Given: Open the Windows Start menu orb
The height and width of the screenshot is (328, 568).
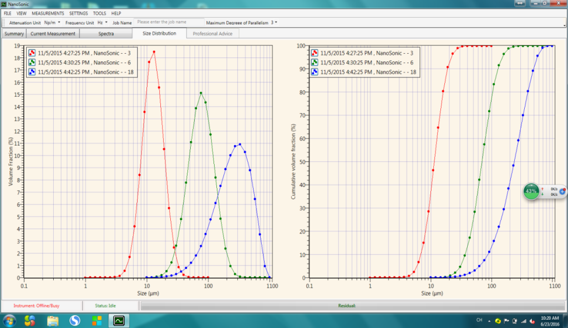Looking at the screenshot, I should pos(10,320).
